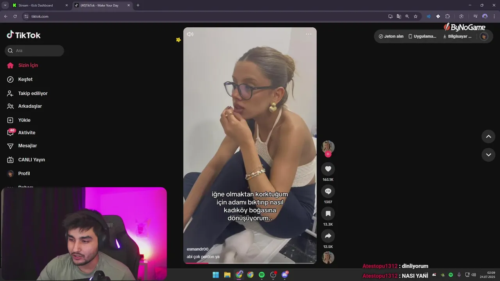Image resolution: width=500 pixels, height=281 pixels.
Task: Save the video with bookmark icon
Action: pyautogui.click(x=328, y=213)
